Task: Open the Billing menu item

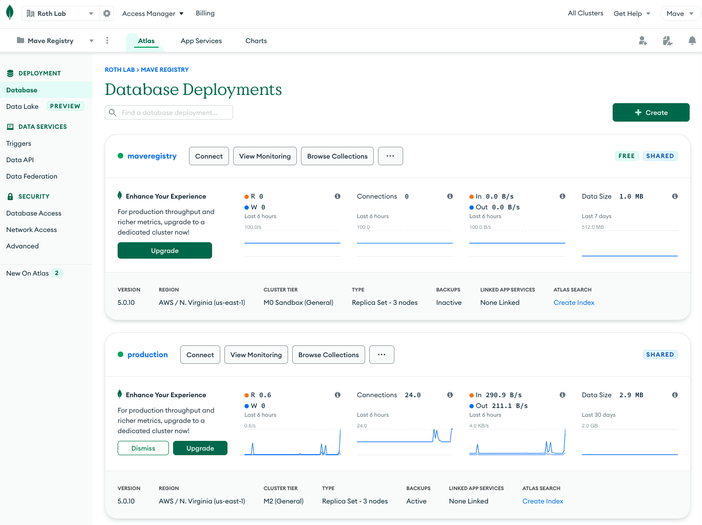Action: pos(205,13)
